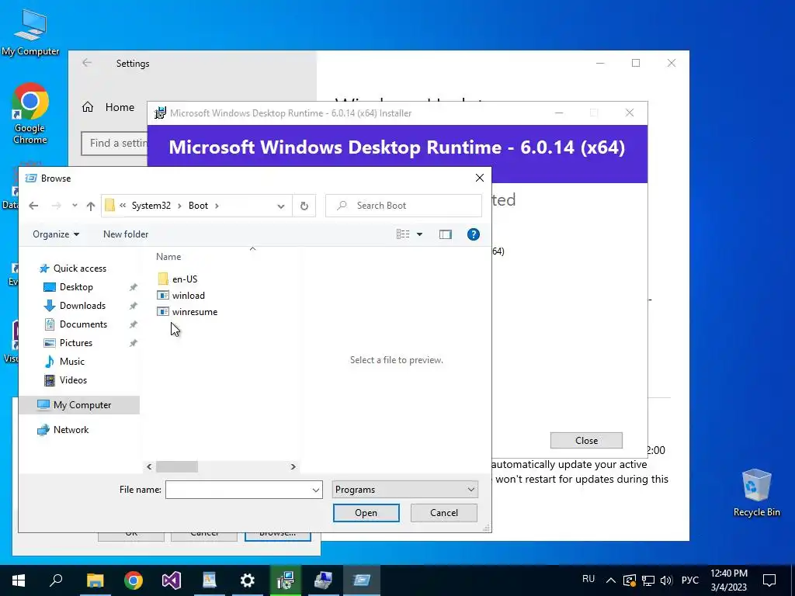Open network icon in tray

[x=648, y=580]
